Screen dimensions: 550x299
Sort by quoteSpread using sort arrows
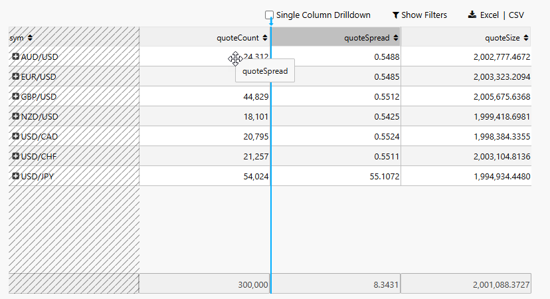click(x=396, y=38)
